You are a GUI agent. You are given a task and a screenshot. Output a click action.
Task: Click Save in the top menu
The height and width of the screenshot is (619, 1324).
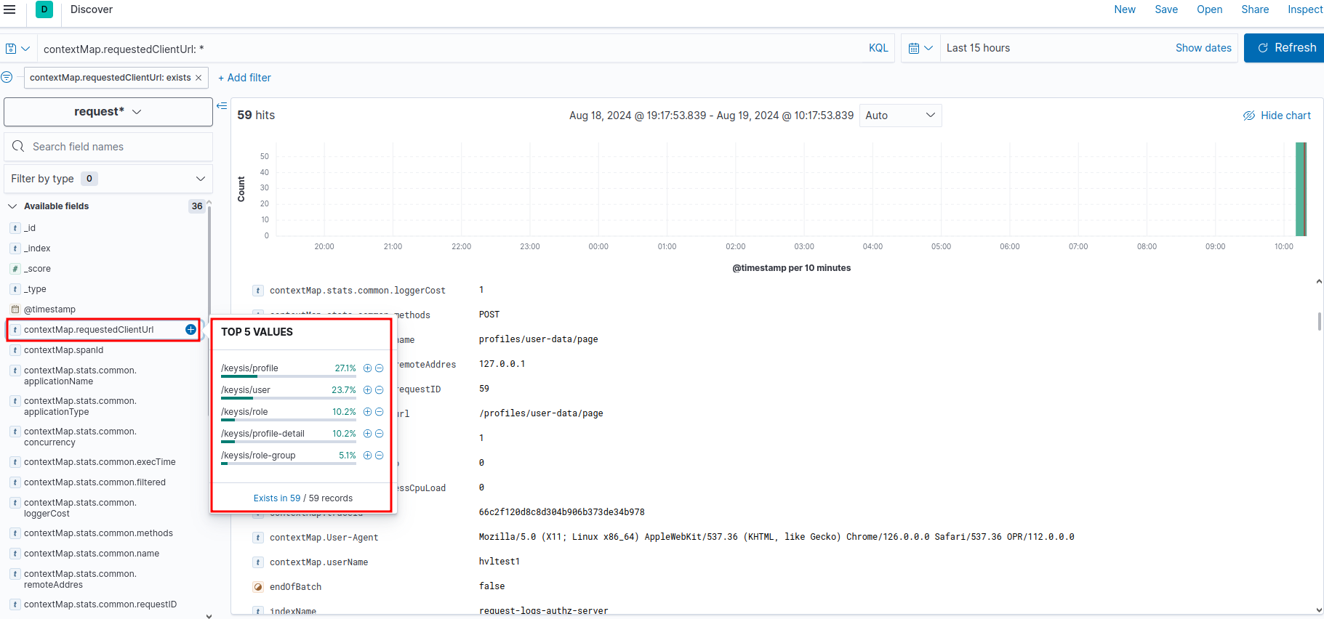point(1166,9)
